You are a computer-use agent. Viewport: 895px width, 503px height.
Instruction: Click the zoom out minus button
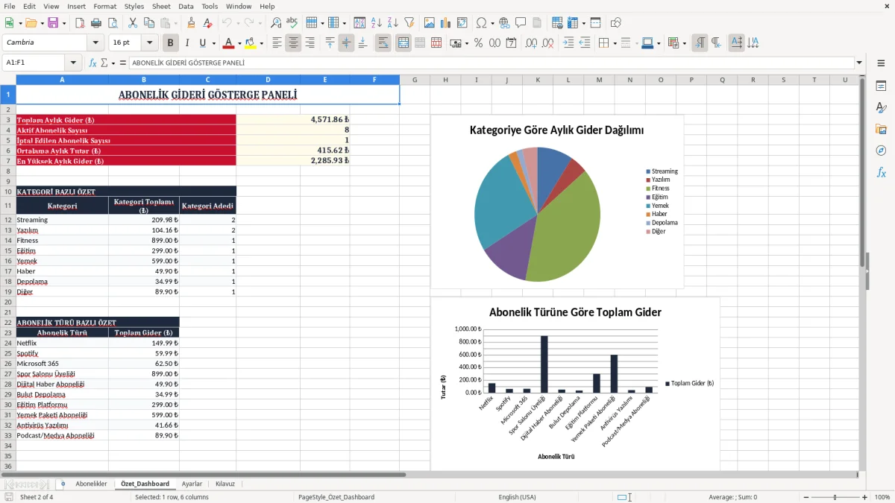806,497
